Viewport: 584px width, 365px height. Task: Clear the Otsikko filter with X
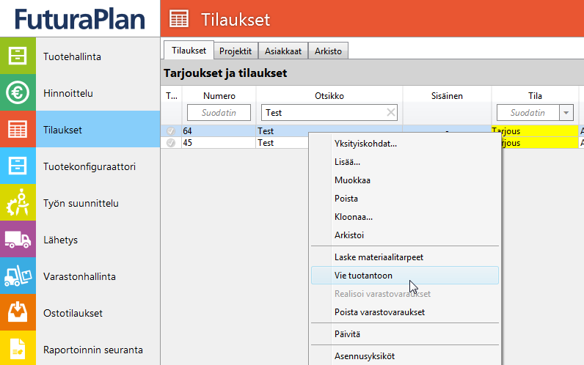tap(391, 112)
